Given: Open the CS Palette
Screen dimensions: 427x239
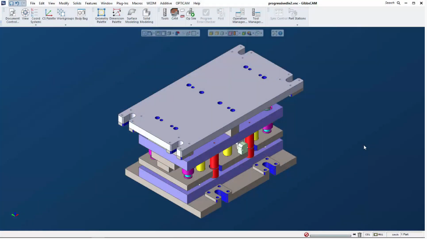Looking at the screenshot, I should point(49,14).
